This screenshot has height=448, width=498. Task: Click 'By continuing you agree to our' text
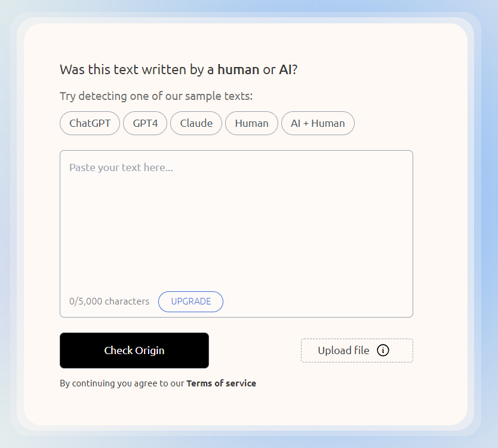(122, 383)
